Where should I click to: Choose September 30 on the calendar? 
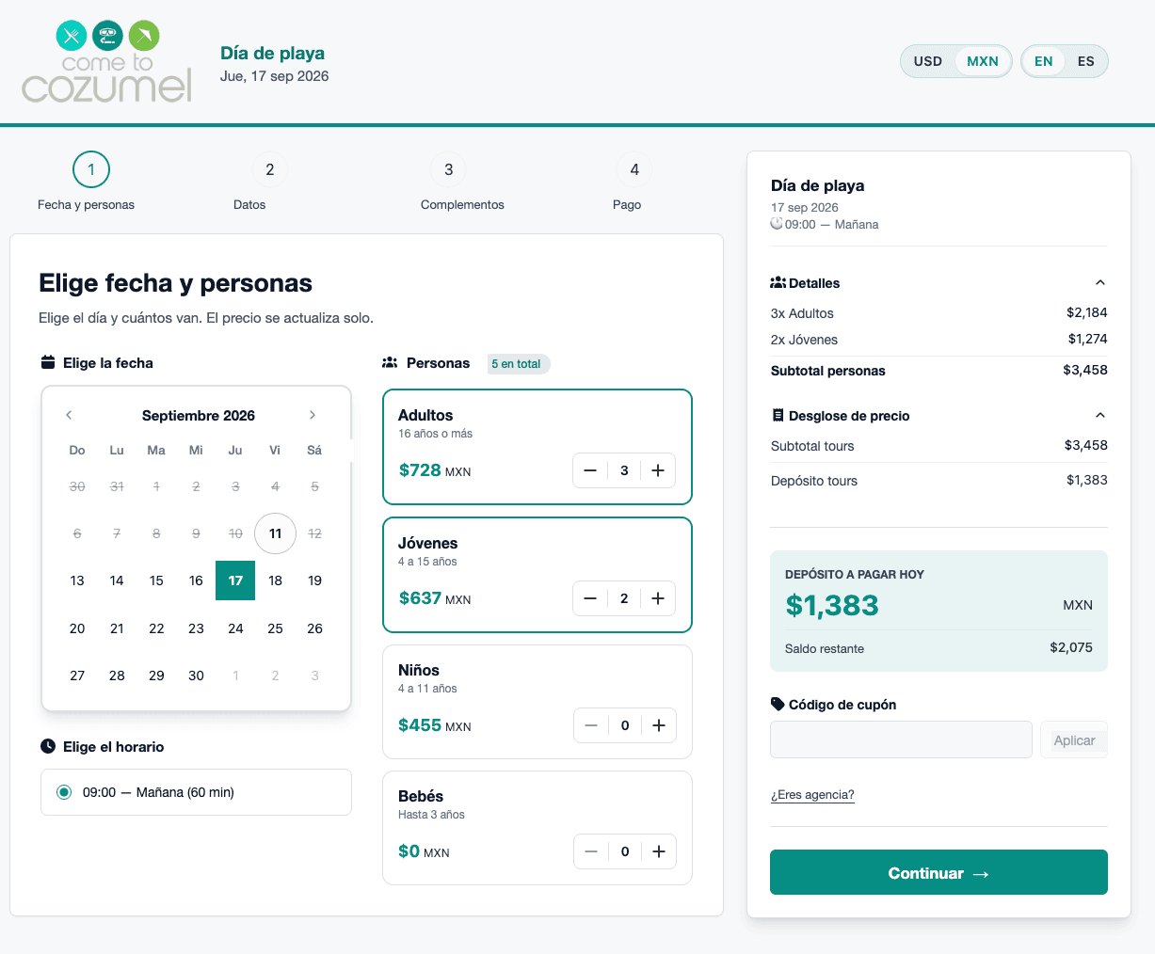pos(196,676)
